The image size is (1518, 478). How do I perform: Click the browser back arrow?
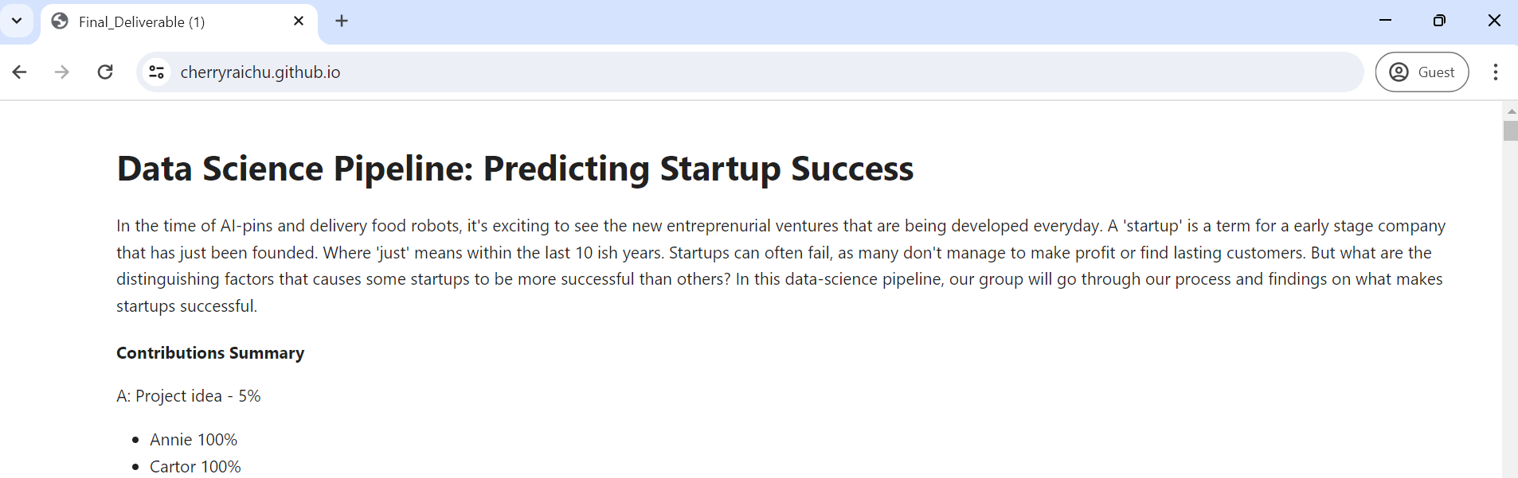pyautogui.click(x=20, y=72)
